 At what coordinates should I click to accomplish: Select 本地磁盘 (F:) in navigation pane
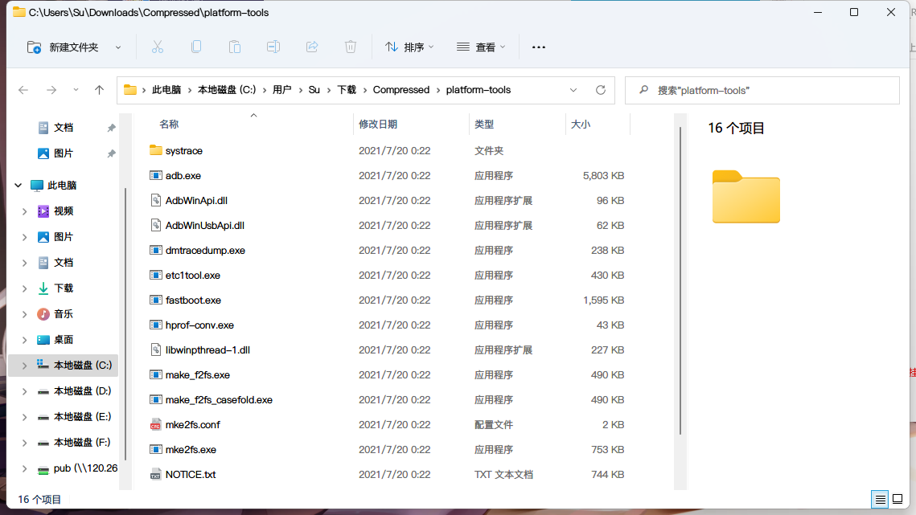click(82, 443)
